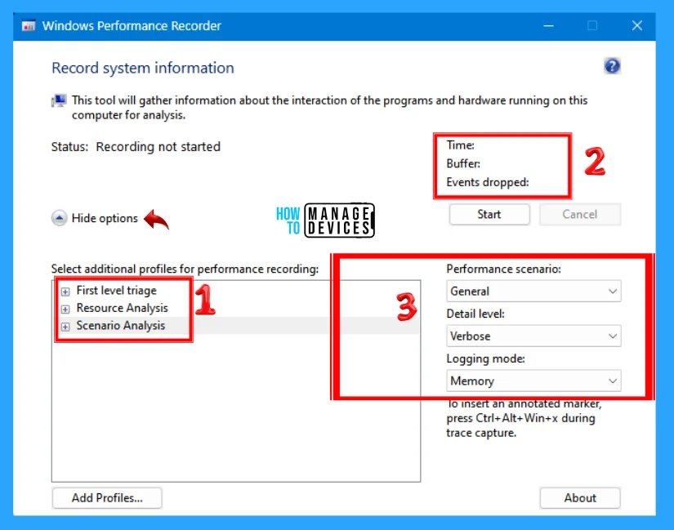This screenshot has width=674, height=530.
Task: Click the Cancel button
Action: tap(580, 214)
